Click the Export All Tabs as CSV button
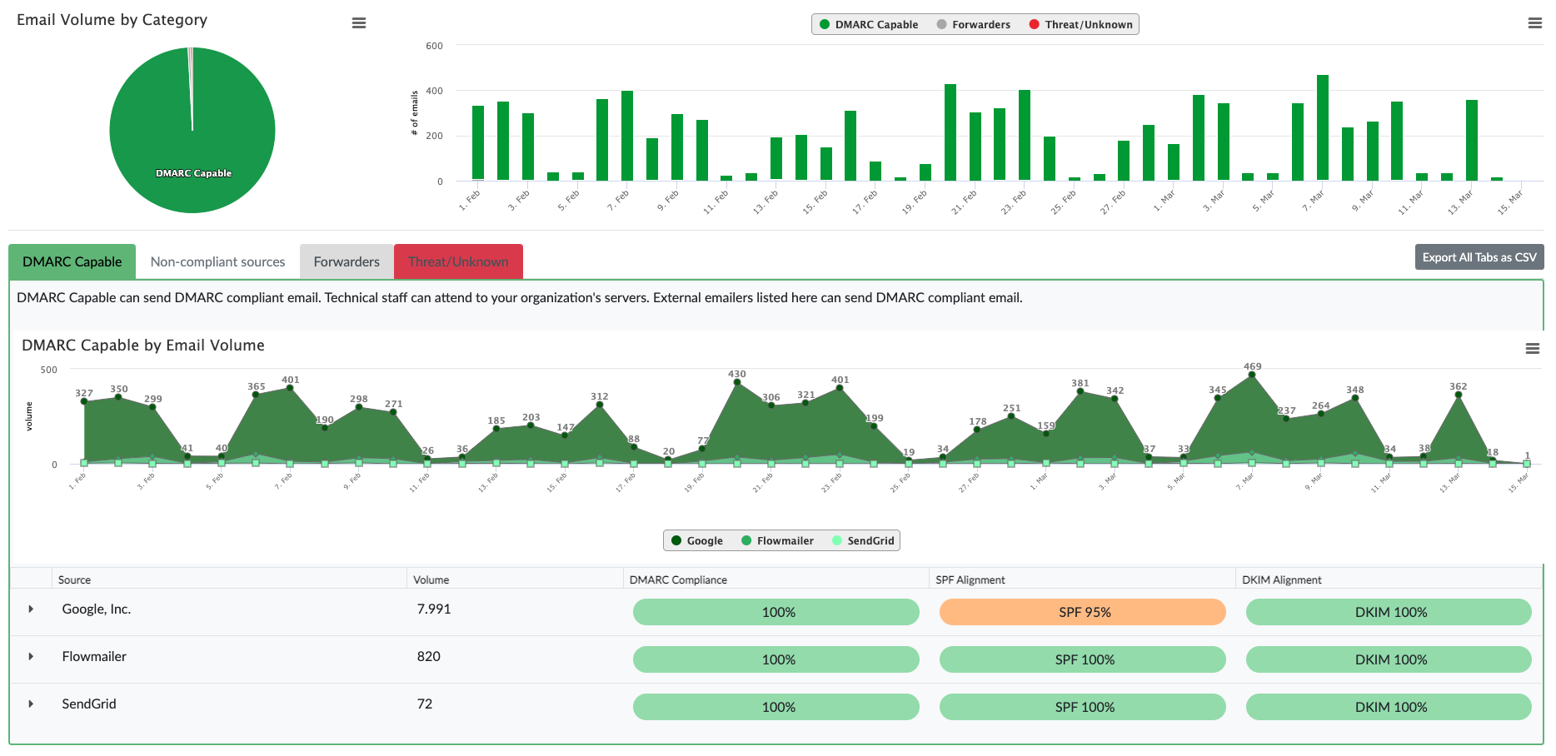The height and width of the screenshot is (756, 1556). [x=1479, y=257]
